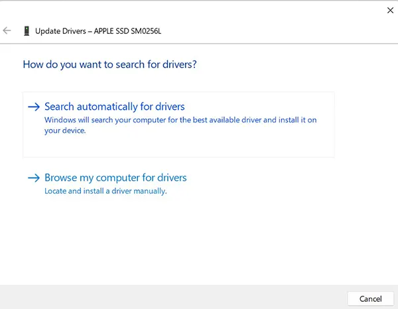The image size is (398, 309).
Task: Click the SSD device icon in header
Action: 27,31
